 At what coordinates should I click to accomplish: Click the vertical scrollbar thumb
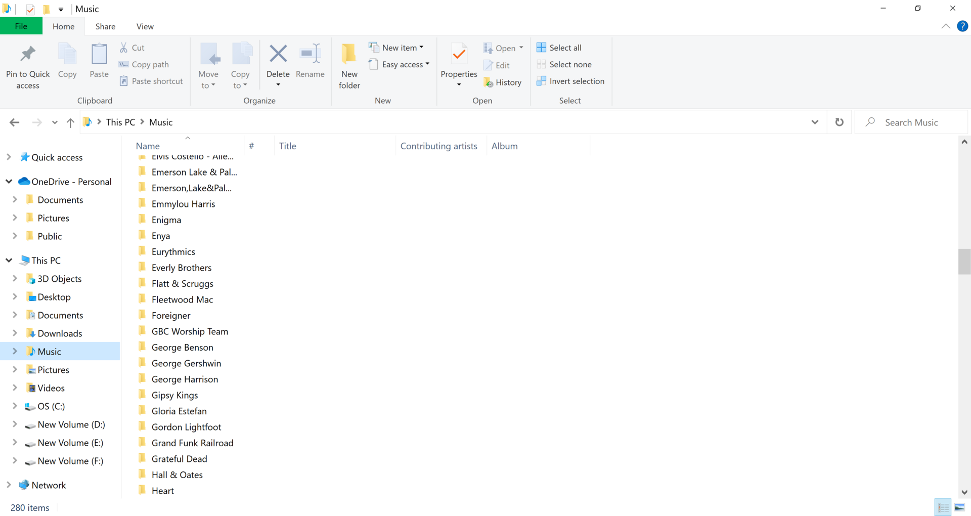(964, 261)
